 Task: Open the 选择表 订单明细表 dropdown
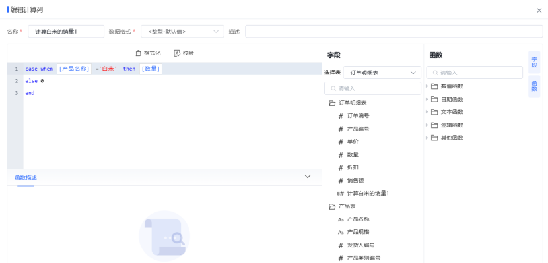point(382,73)
